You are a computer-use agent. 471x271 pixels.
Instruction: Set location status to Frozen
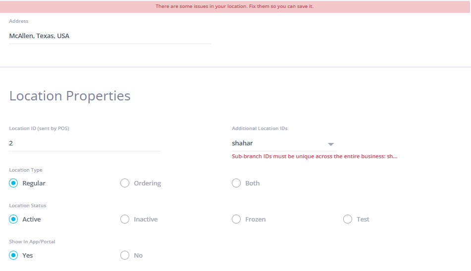pos(236,219)
